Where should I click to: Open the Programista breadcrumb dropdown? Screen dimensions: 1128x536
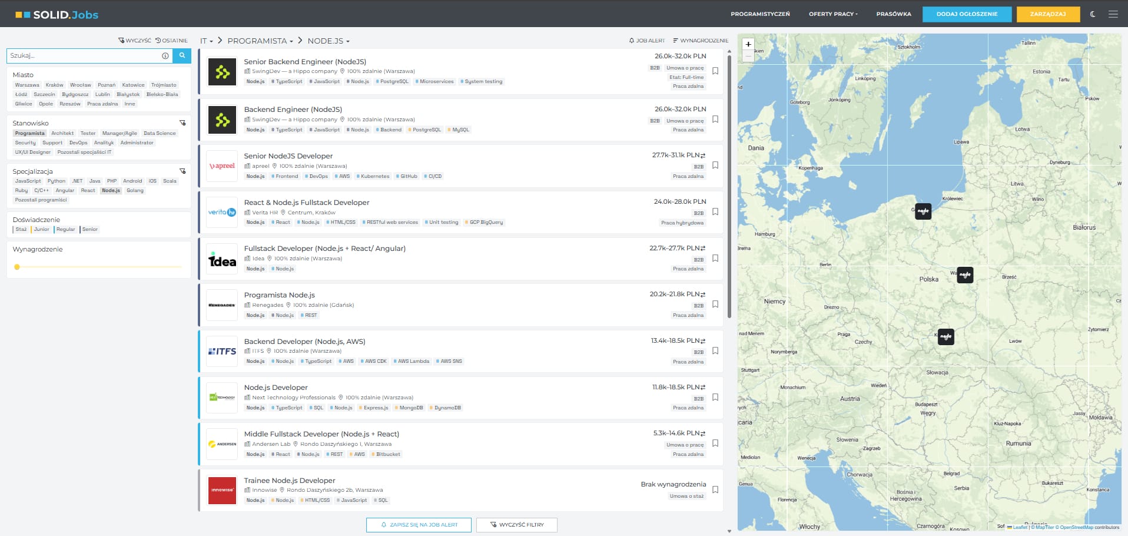(x=260, y=41)
